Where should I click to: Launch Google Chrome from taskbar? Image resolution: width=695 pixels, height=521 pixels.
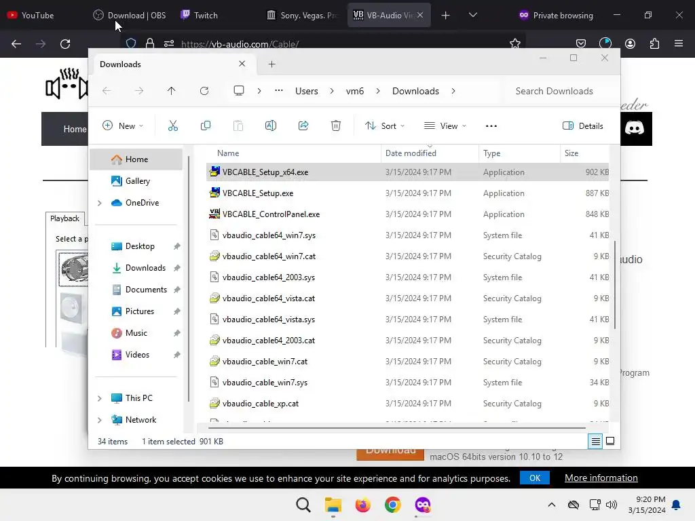pos(393,505)
